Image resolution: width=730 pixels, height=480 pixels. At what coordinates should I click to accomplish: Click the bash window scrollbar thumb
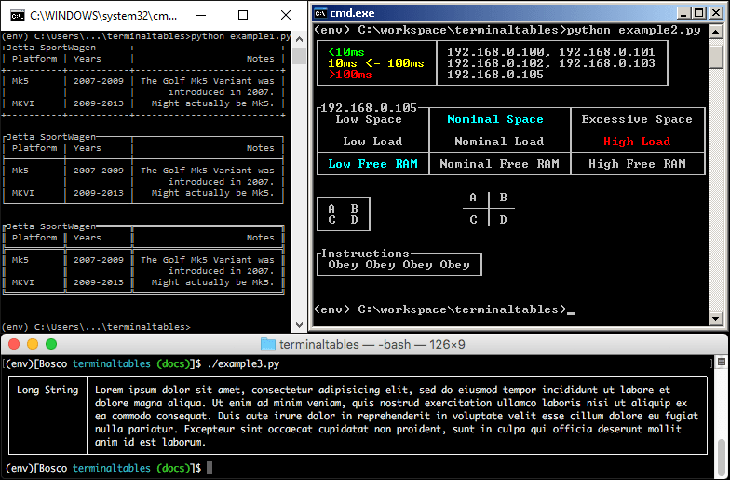click(x=721, y=457)
